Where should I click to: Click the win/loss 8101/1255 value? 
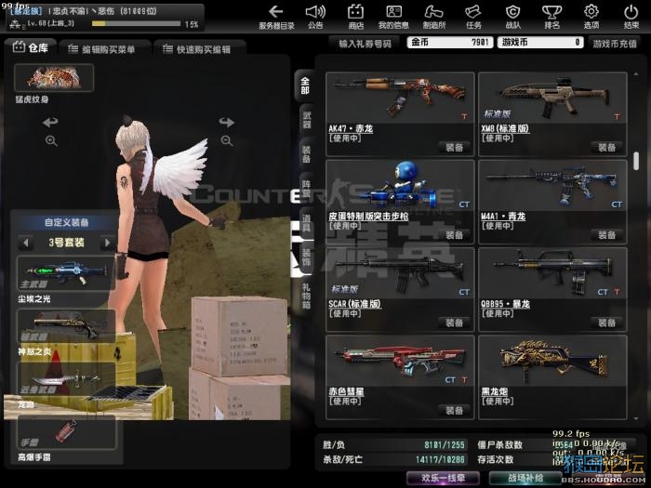coord(445,445)
